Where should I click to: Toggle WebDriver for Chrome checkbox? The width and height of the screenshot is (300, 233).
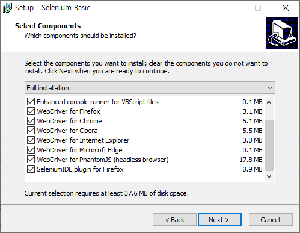pyautogui.click(x=31, y=121)
